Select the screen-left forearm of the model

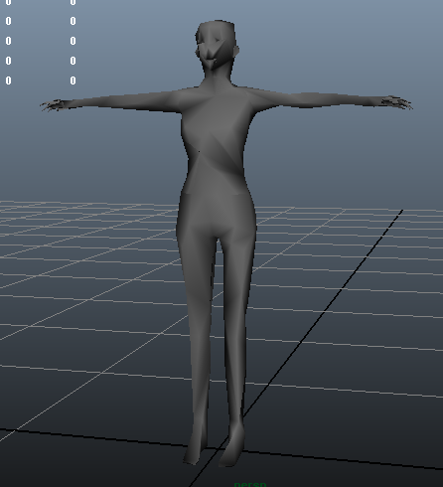(x=99, y=101)
